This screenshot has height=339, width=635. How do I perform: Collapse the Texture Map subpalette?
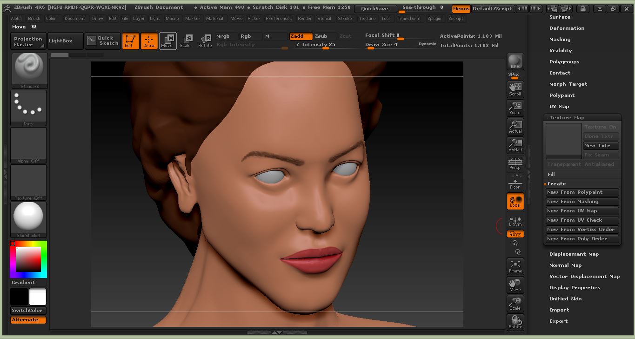click(x=567, y=118)
